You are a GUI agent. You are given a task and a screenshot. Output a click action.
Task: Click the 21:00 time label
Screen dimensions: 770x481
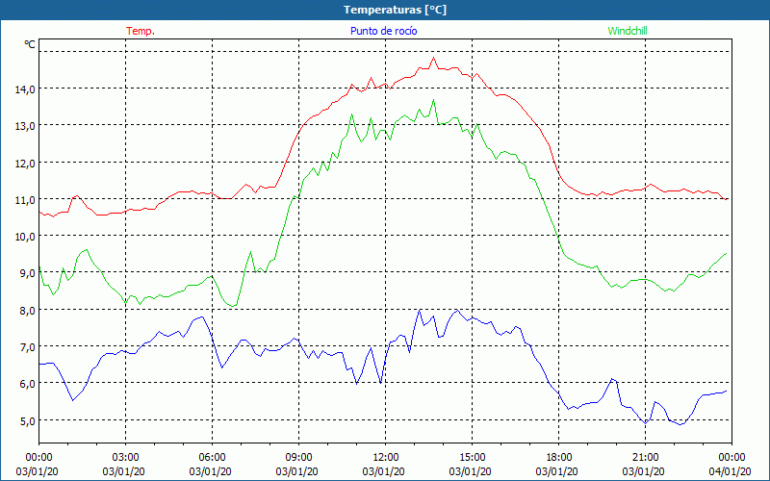(645, 458)
